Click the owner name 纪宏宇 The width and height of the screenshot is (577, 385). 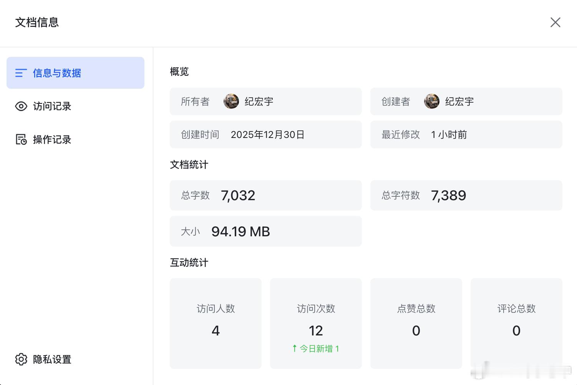259,101
